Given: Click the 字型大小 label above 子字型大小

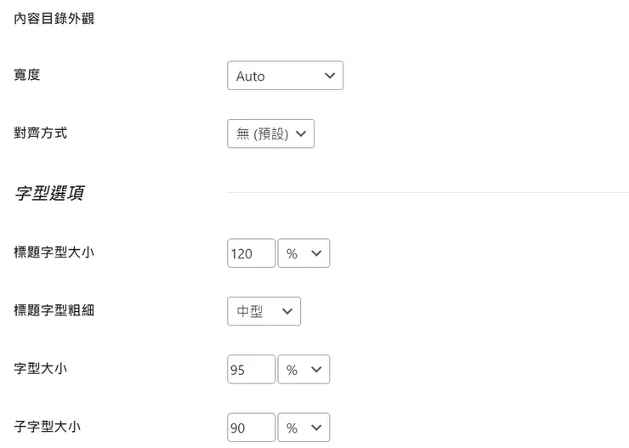Looking at the screenshot, I should click(x=41, y=369).
